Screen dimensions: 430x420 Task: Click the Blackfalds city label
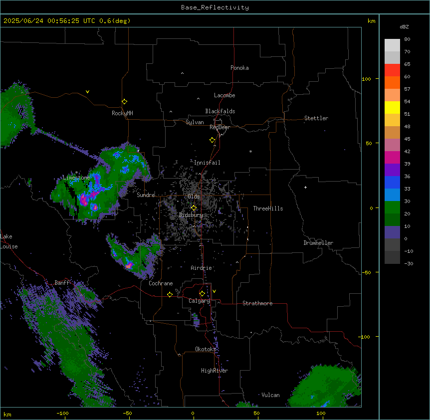pyautogui.click(x=220, y=111)
